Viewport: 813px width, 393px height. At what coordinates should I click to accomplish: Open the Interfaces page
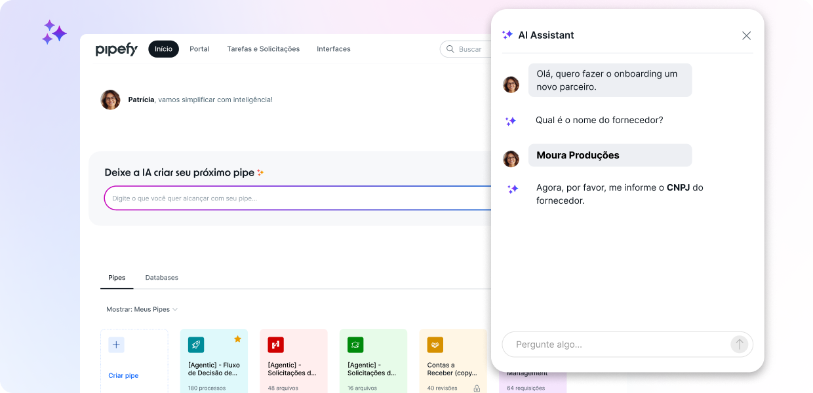point(333,49)
